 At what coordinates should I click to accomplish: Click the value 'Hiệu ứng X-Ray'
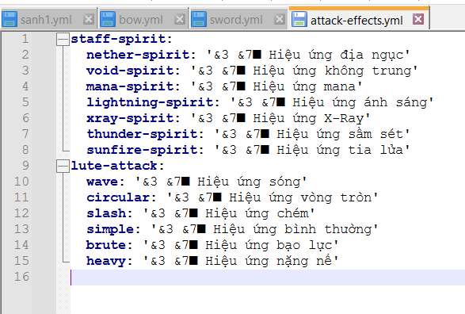coord(308,119)
